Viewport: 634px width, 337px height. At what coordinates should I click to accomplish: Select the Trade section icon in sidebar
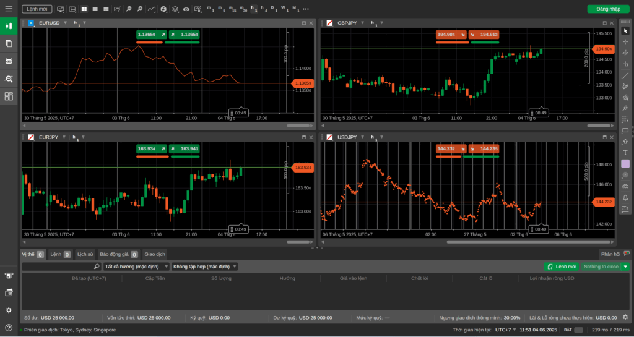pyautogui.click(x=9, y=26)
